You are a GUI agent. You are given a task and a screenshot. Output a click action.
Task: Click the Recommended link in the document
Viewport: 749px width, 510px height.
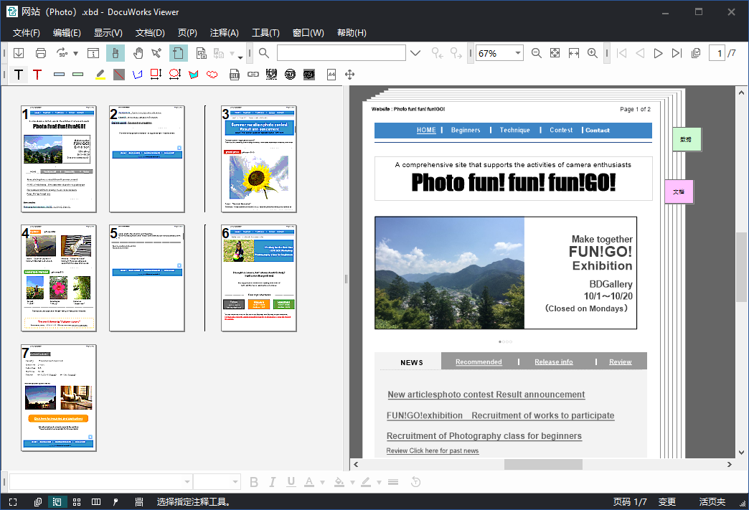pyautogui.click(x=479, y=362)
